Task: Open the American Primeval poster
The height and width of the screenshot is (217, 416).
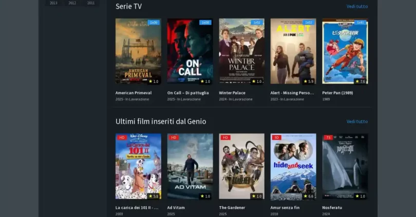Action: pyautogui.click(x=138, y=51)
